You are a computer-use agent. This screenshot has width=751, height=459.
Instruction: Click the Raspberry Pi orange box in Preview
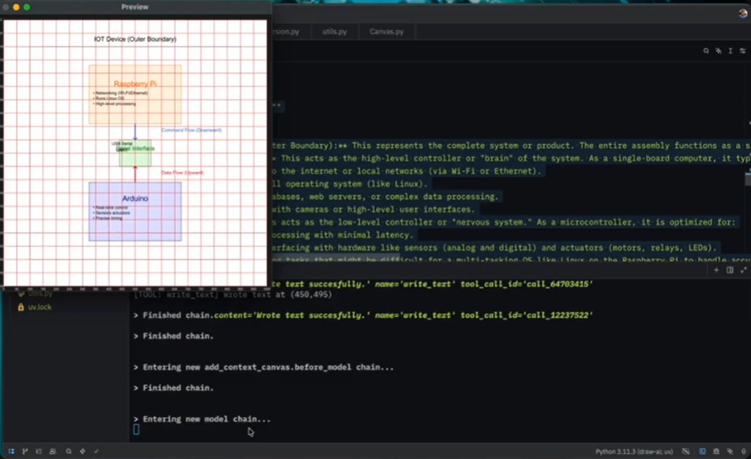point(135,94)
